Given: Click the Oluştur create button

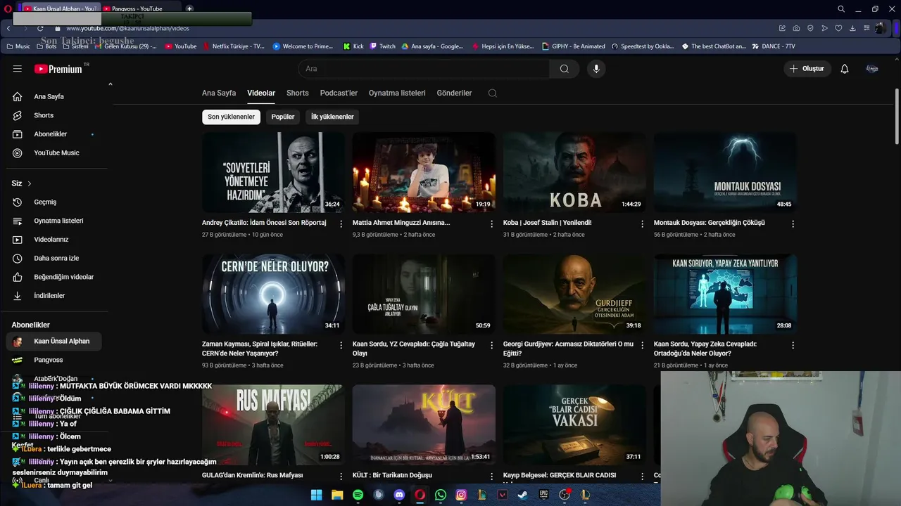Looking at the screenshot, I should coord(807,69).
